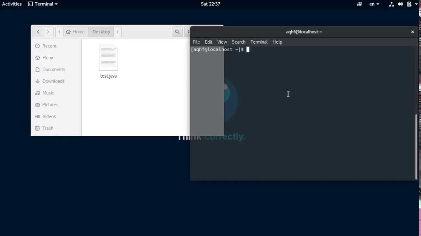The image size is (421, 236).
Task: Open Pictures in the Files sidebar
Action: tap(56, 105)
